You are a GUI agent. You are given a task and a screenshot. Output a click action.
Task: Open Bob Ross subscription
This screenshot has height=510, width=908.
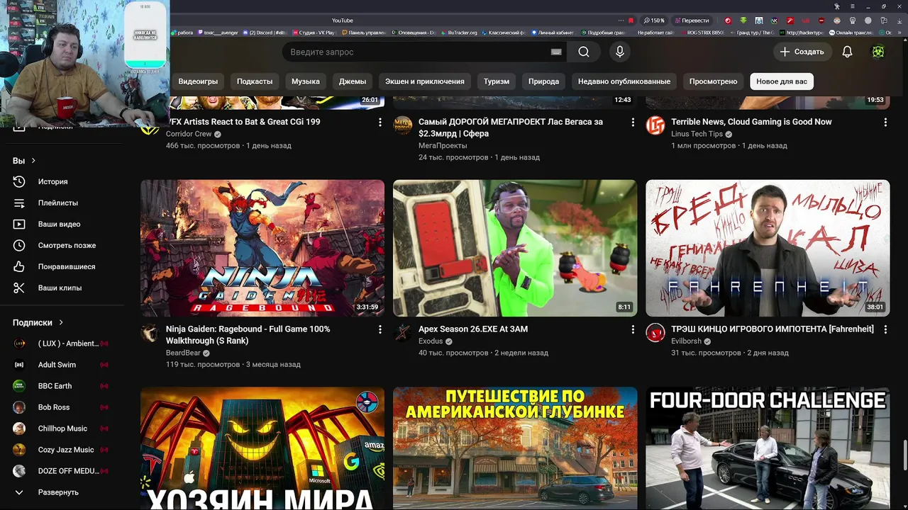[62, 407]
